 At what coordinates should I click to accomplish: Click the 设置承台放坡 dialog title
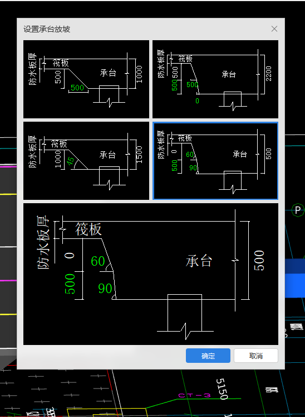click(x=47, y=29)
